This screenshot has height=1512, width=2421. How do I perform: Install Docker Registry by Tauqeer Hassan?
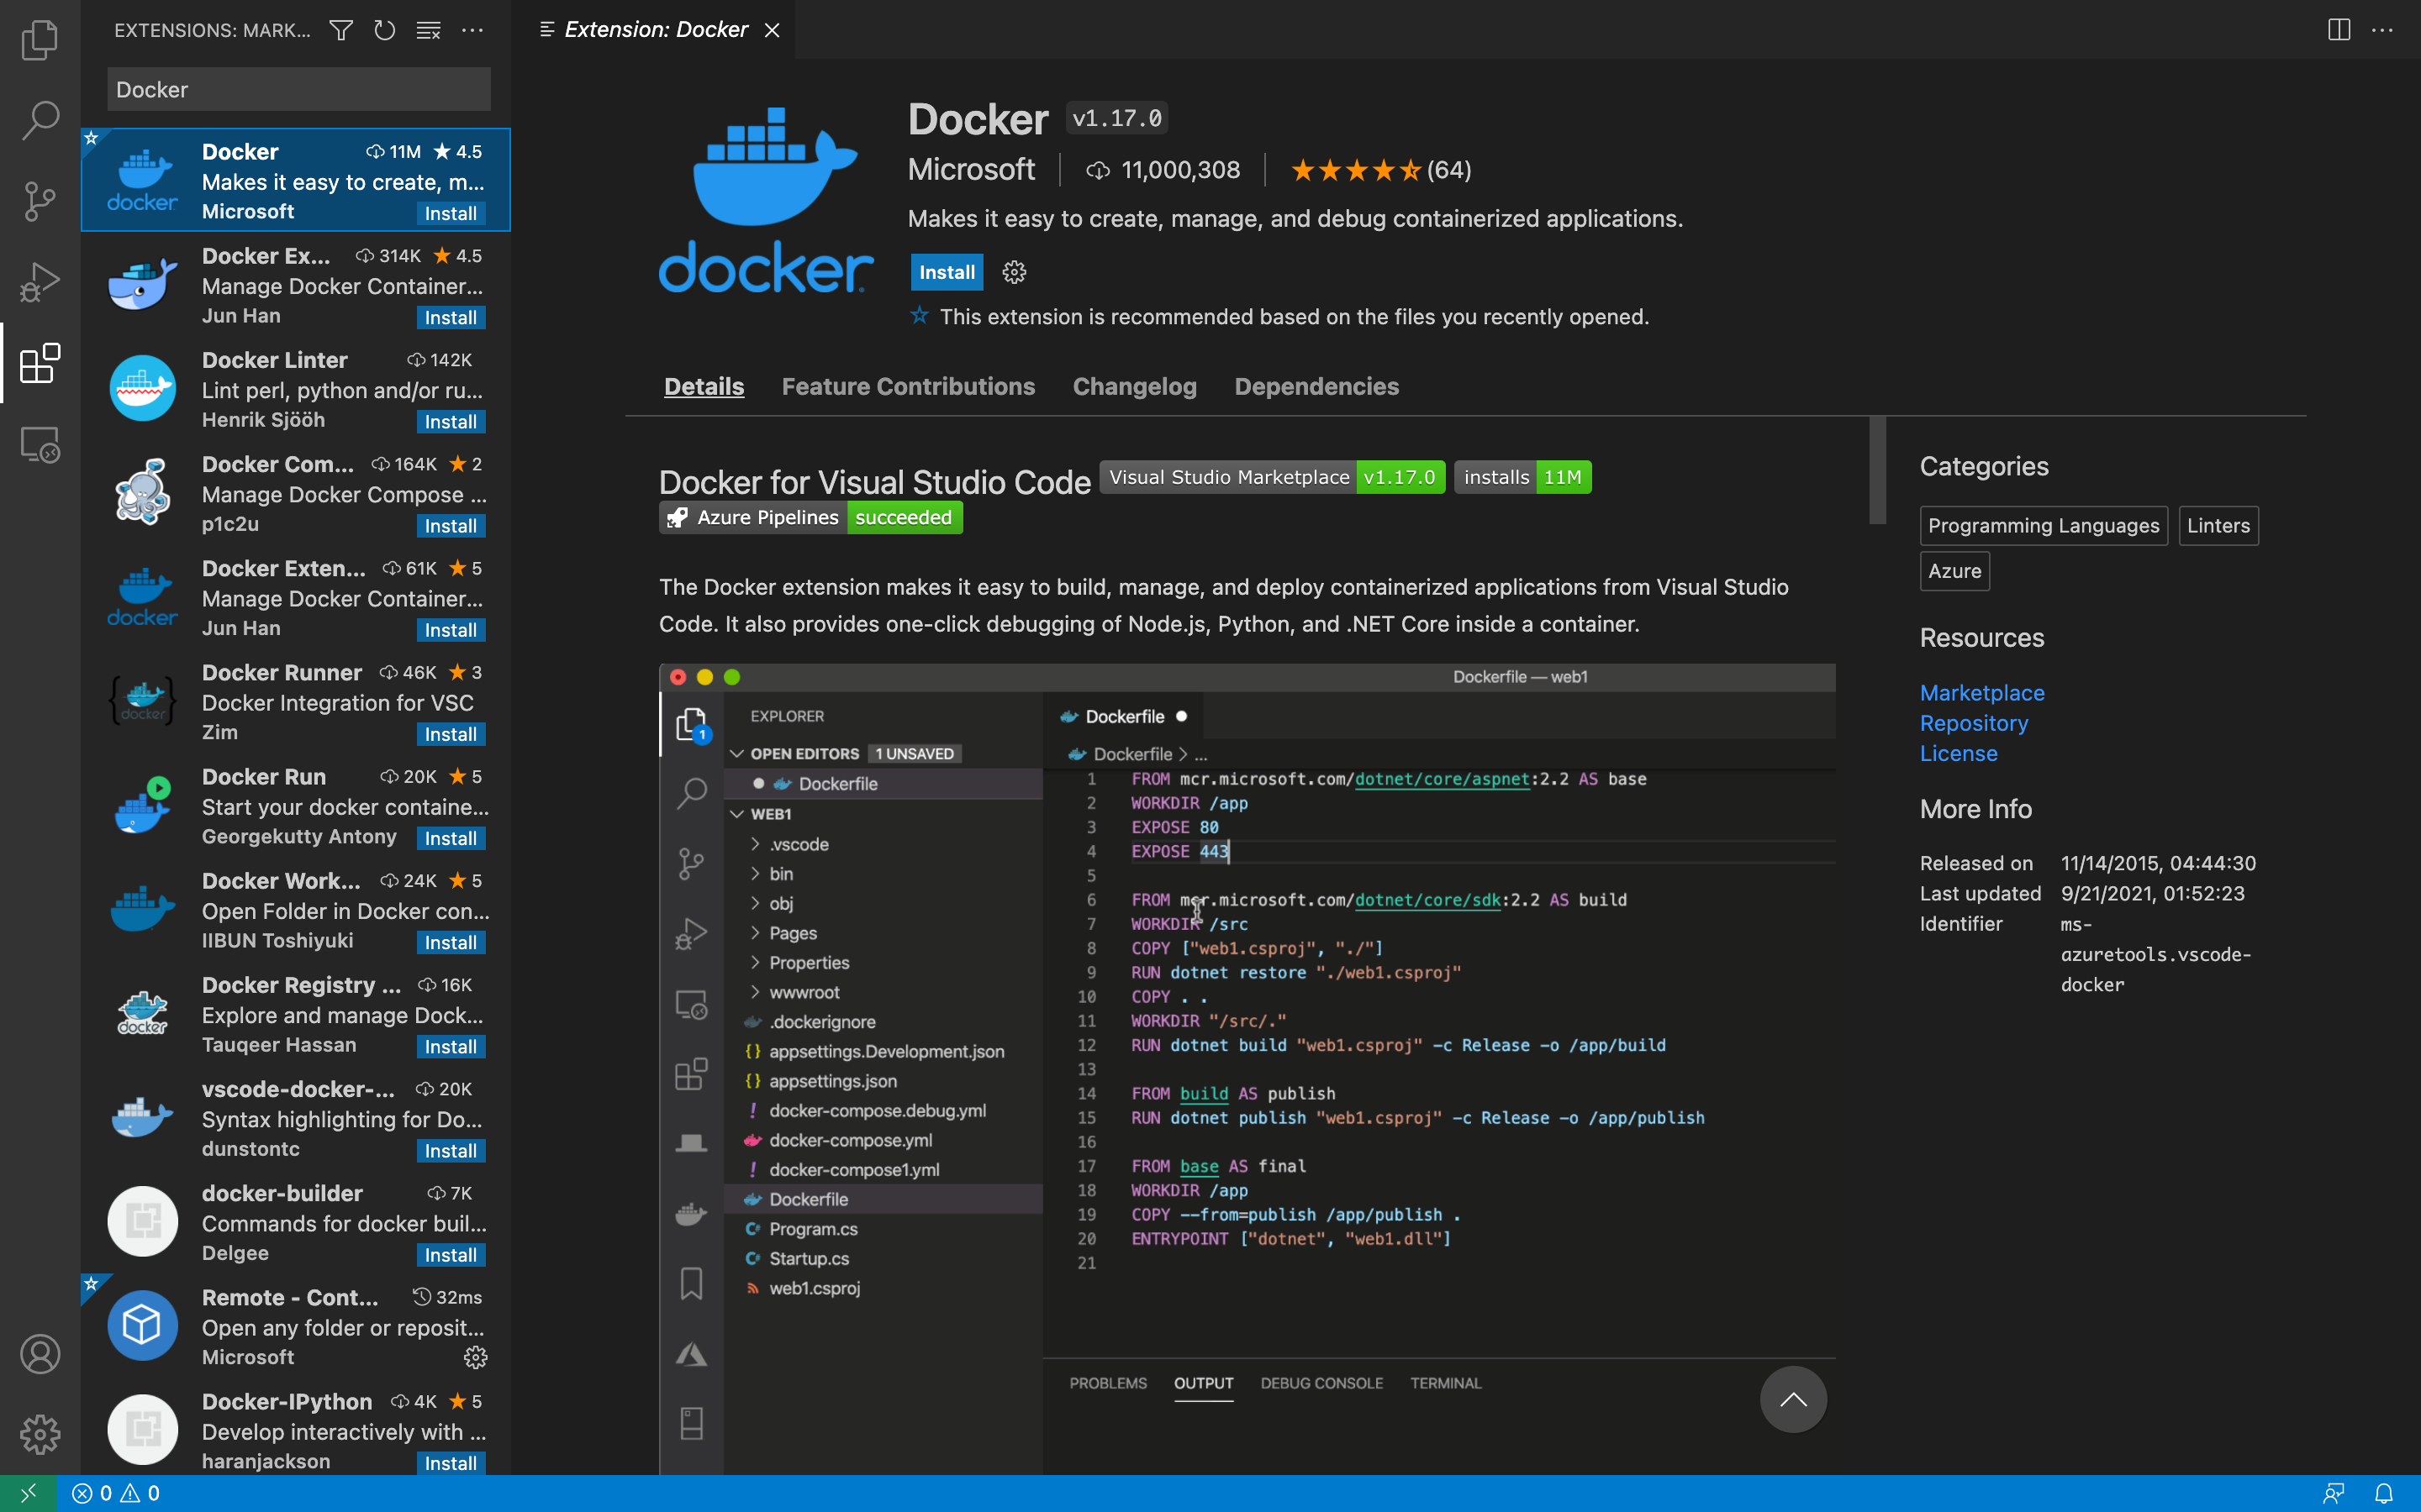(451, 1046)
